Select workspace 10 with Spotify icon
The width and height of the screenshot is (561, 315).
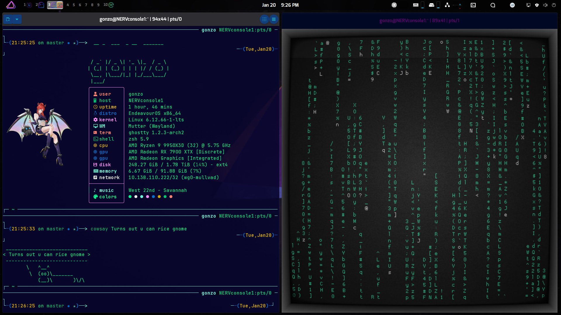(x=109, y=5)
